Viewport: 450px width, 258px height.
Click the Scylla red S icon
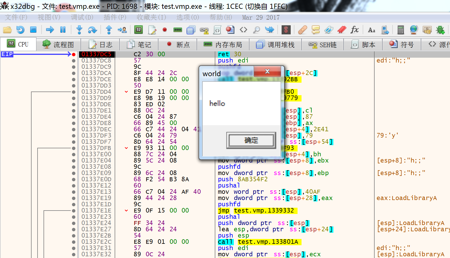(x=286, y=30)
